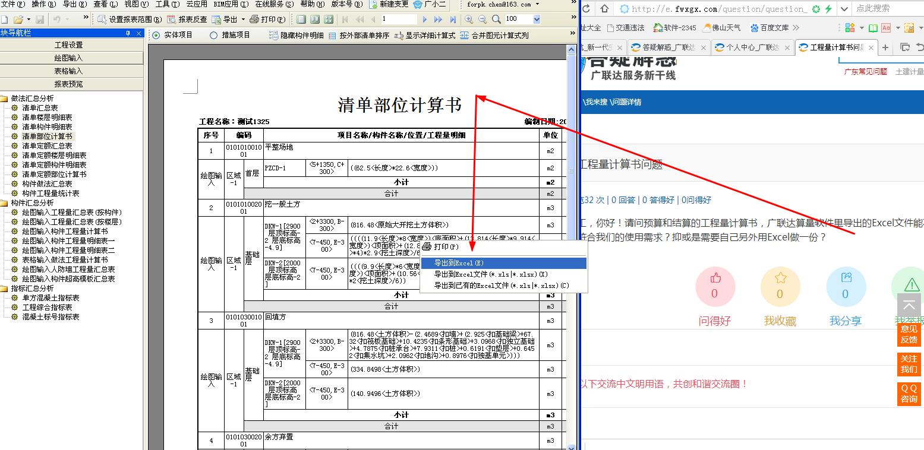This screenshot has height=450, width=924.
Task: Switch to 答疑解惑_广联达 browser tab
Action: (668, 47)
